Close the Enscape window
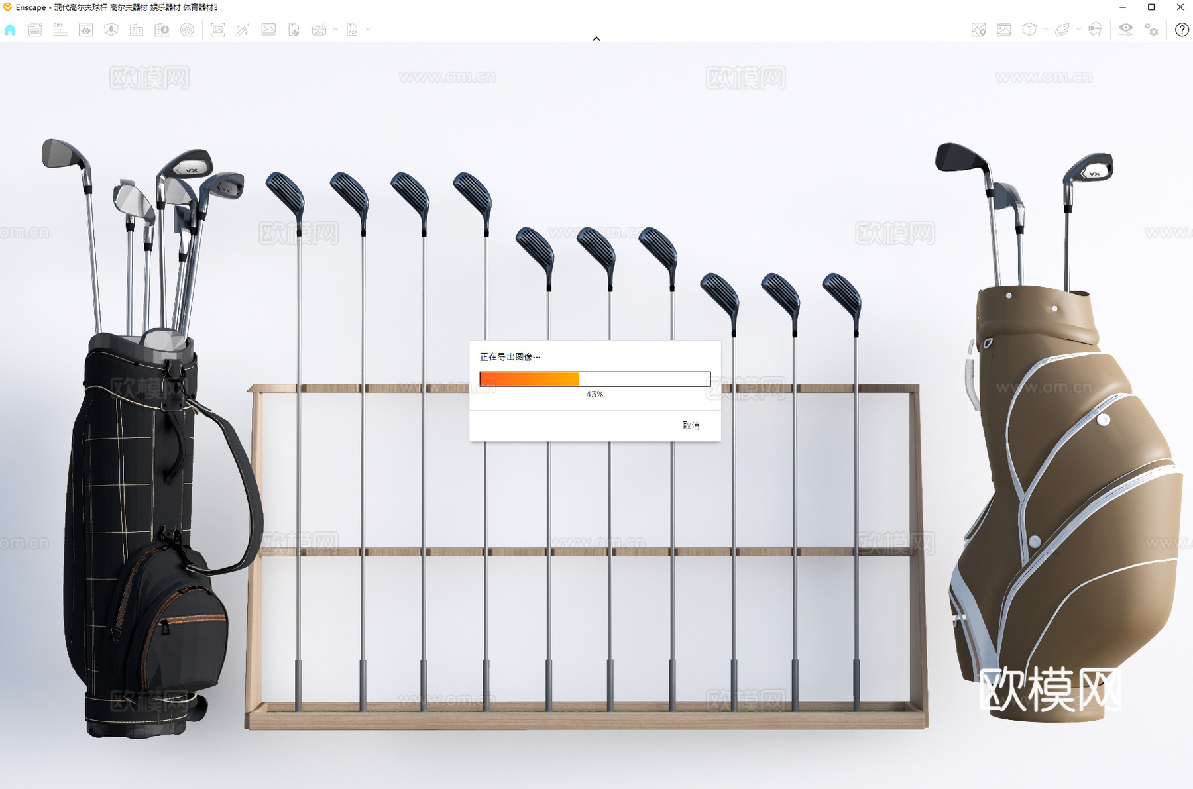1193x789 pixels. 1180,7
